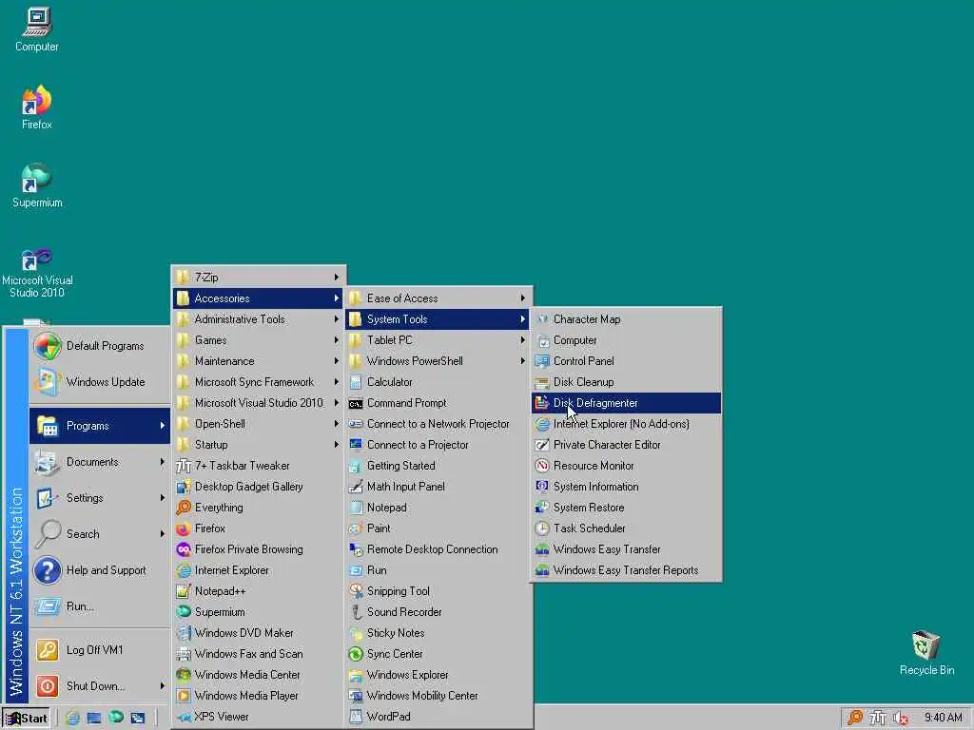Click the Task Scheduler clock icon

[x=541, y=528]
